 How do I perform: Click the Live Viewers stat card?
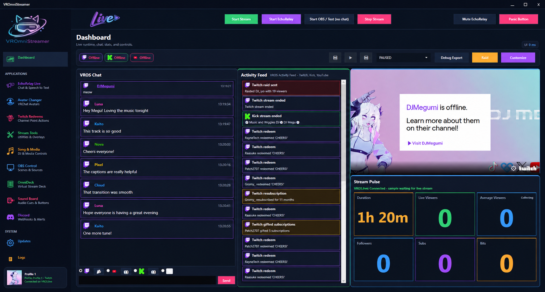point(445,214)
